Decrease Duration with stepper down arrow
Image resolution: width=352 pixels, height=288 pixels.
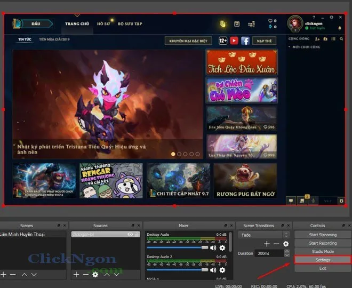[287, 255]
